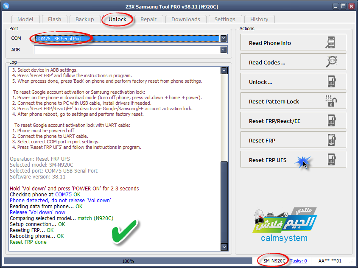Screen dimensions: 358x268
Task: Click 'Select device in ADB settings' log line
Action: tap(45, 70)
